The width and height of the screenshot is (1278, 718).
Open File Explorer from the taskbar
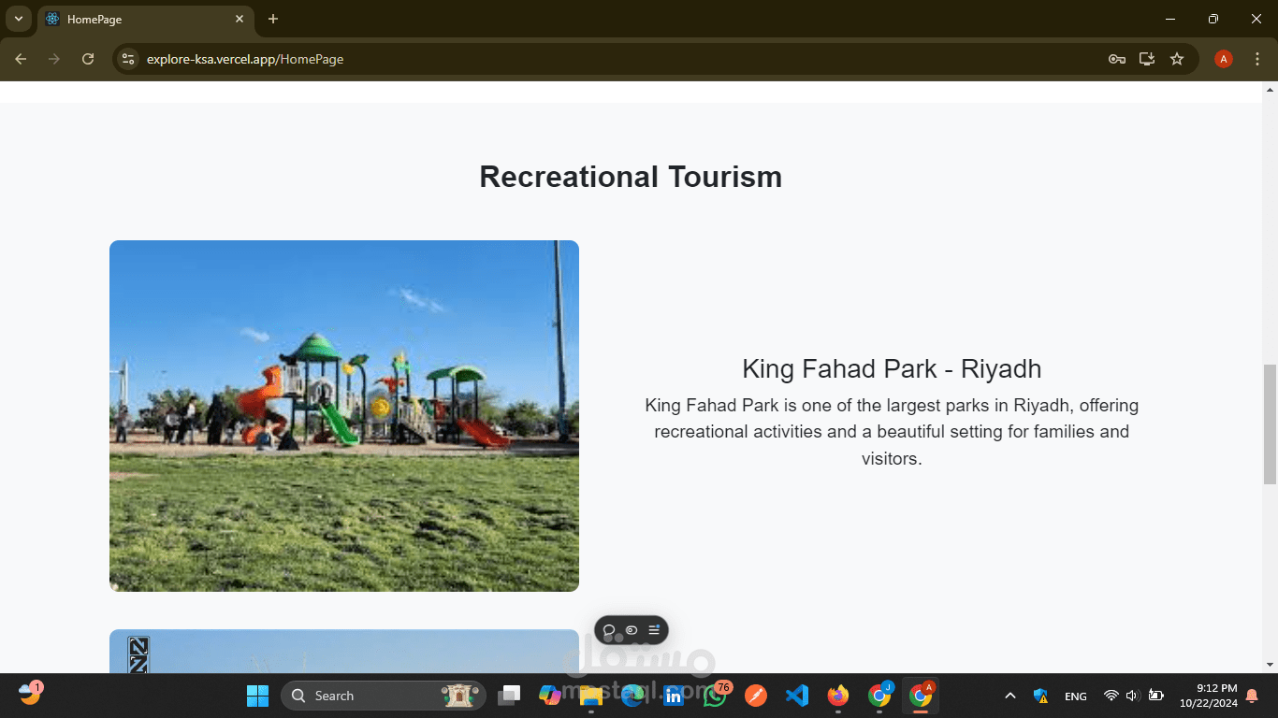[590, 696]
